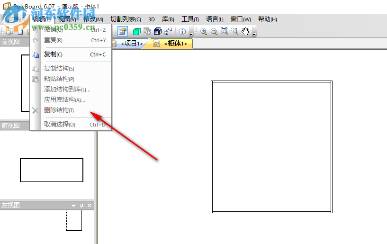Image resolution: width=387 pixels, height=244 pixels.
Task: Switch to the <项目1> tab
Action: pyautogui.click(x=131, y=44)
